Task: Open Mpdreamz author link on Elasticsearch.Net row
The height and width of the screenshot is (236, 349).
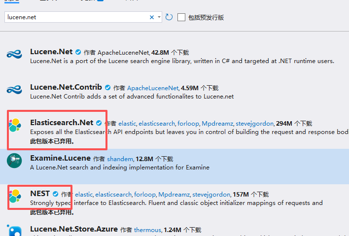Action: coord(217,124)
